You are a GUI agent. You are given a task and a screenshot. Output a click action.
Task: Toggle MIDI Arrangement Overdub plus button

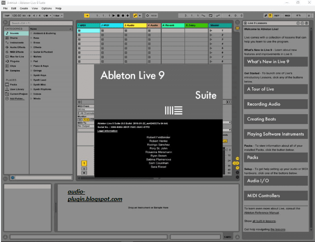coord(128,15)
